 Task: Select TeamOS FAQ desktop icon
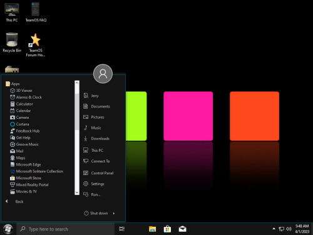(36, 12)
